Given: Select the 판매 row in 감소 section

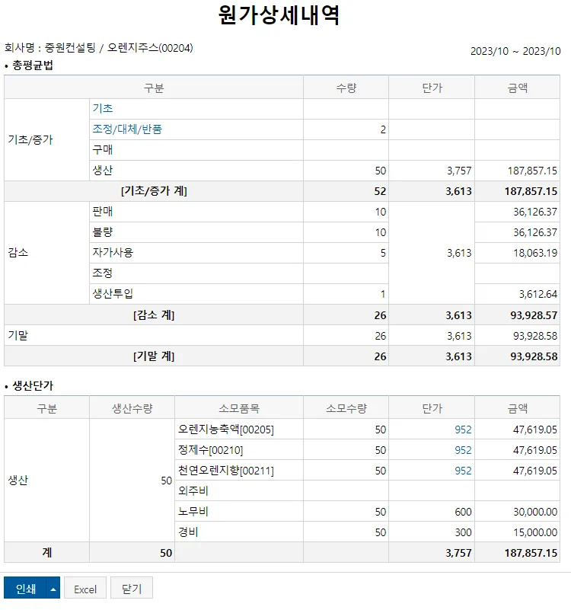Looking at the screenshot, I should (282, 212).
